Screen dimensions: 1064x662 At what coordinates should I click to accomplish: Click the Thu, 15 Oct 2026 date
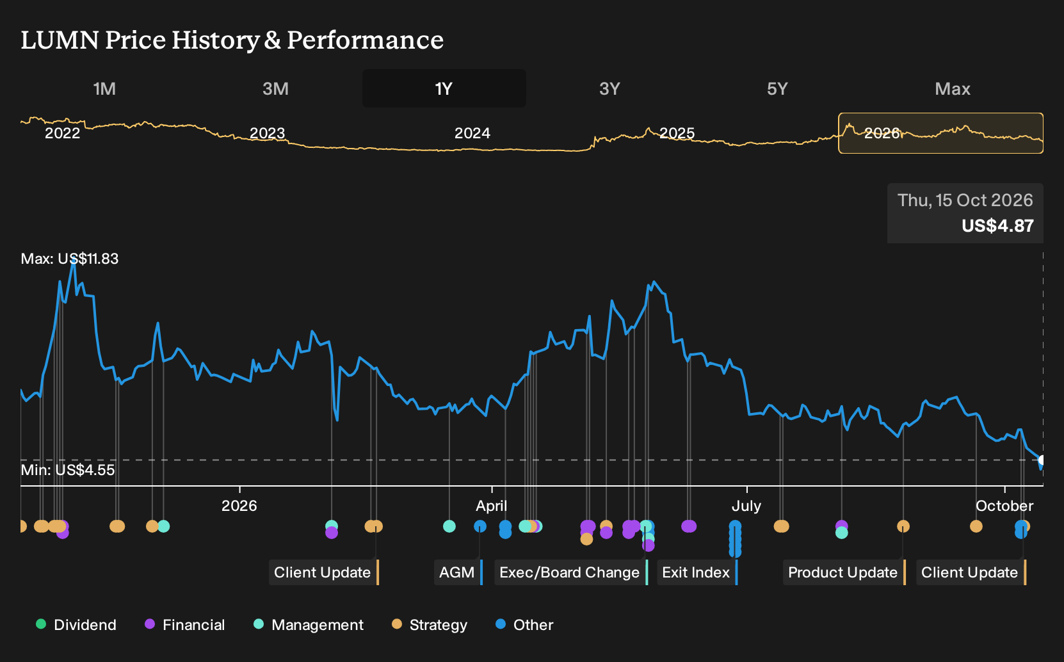965,200
